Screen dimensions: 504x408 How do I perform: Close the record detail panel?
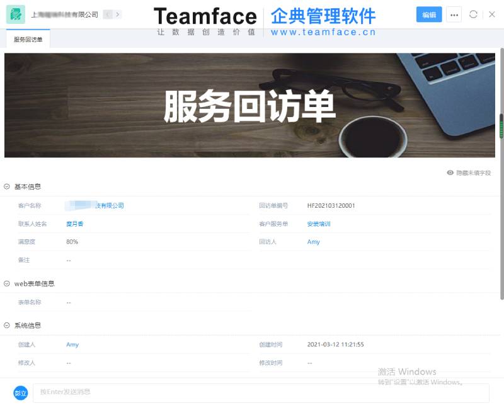tap(491, 14)
